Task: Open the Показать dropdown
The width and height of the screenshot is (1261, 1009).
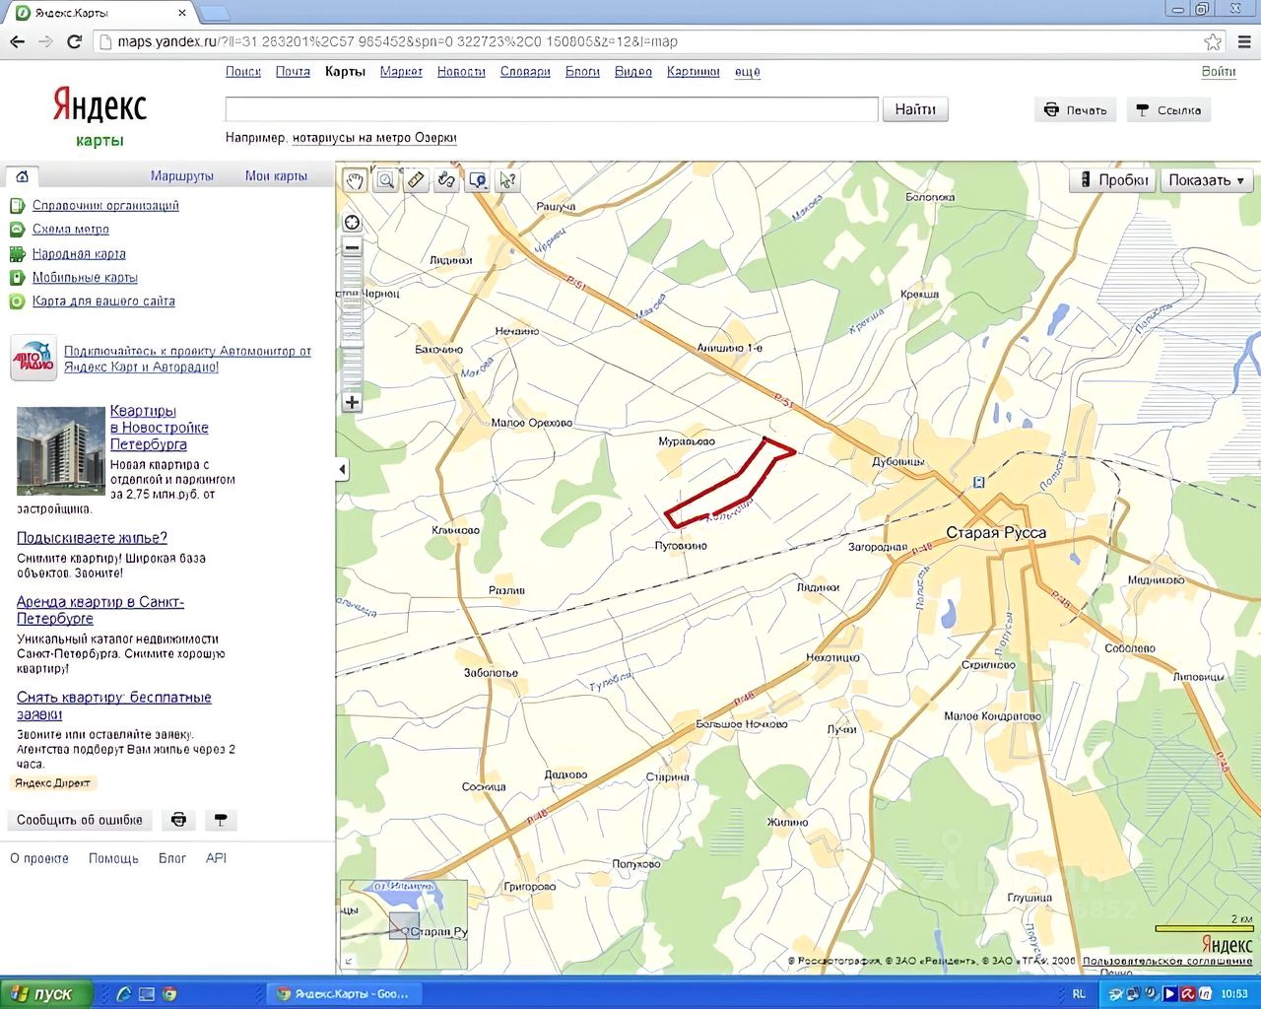Action: 1207,180
